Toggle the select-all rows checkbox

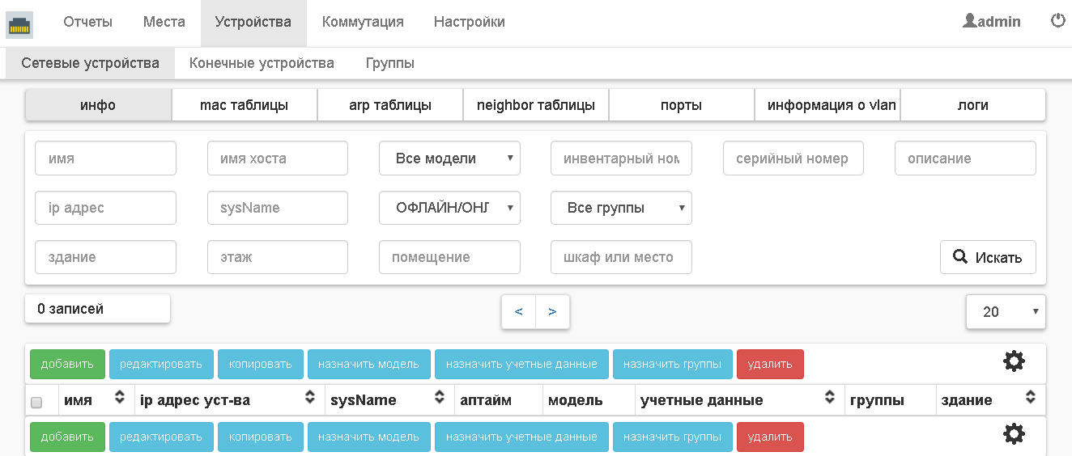[36, 402]
